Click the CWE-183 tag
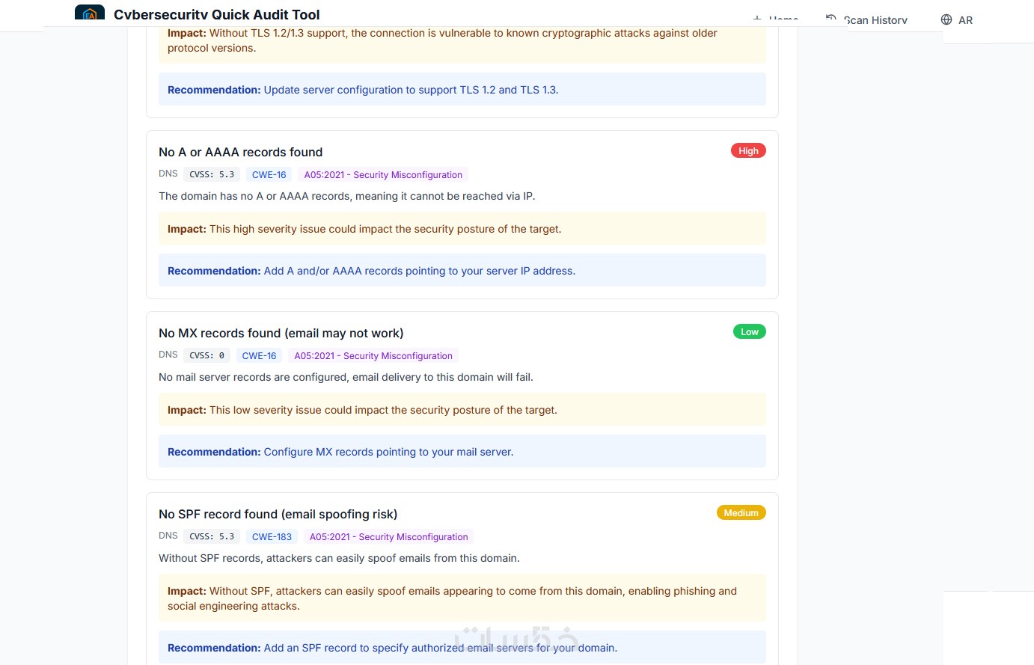 pyautogui.click(x=272, y=537)
